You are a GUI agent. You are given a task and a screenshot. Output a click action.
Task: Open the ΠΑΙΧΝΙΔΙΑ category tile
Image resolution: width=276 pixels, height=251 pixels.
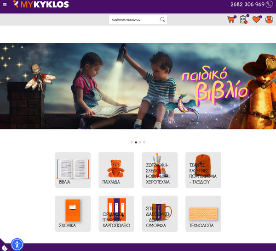[116, 170]
